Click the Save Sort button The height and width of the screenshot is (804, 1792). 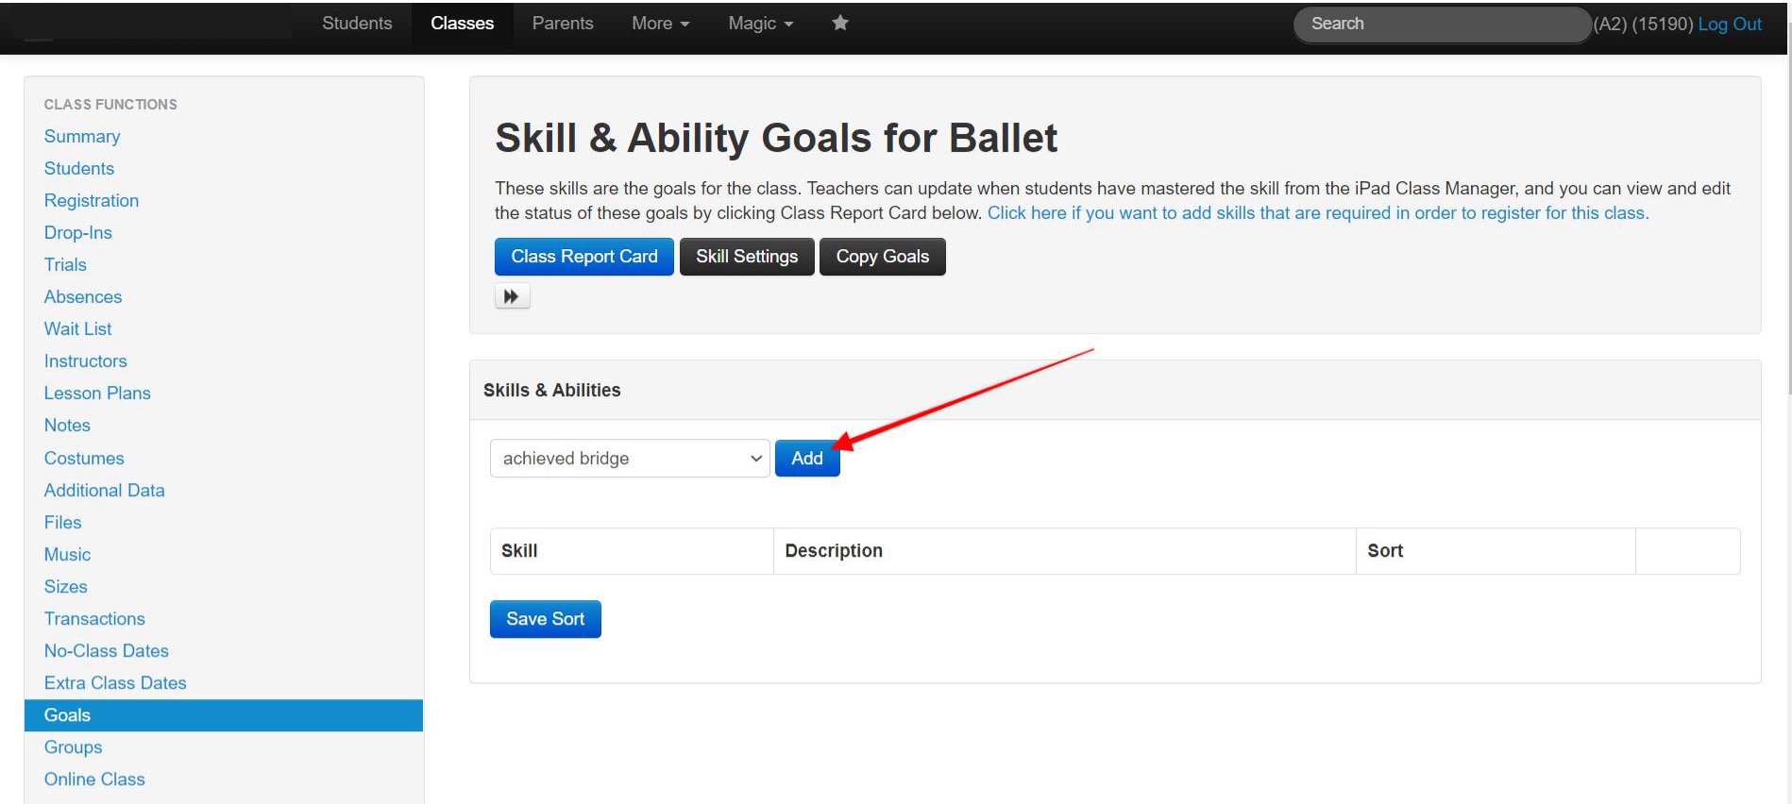pos(546,619)
